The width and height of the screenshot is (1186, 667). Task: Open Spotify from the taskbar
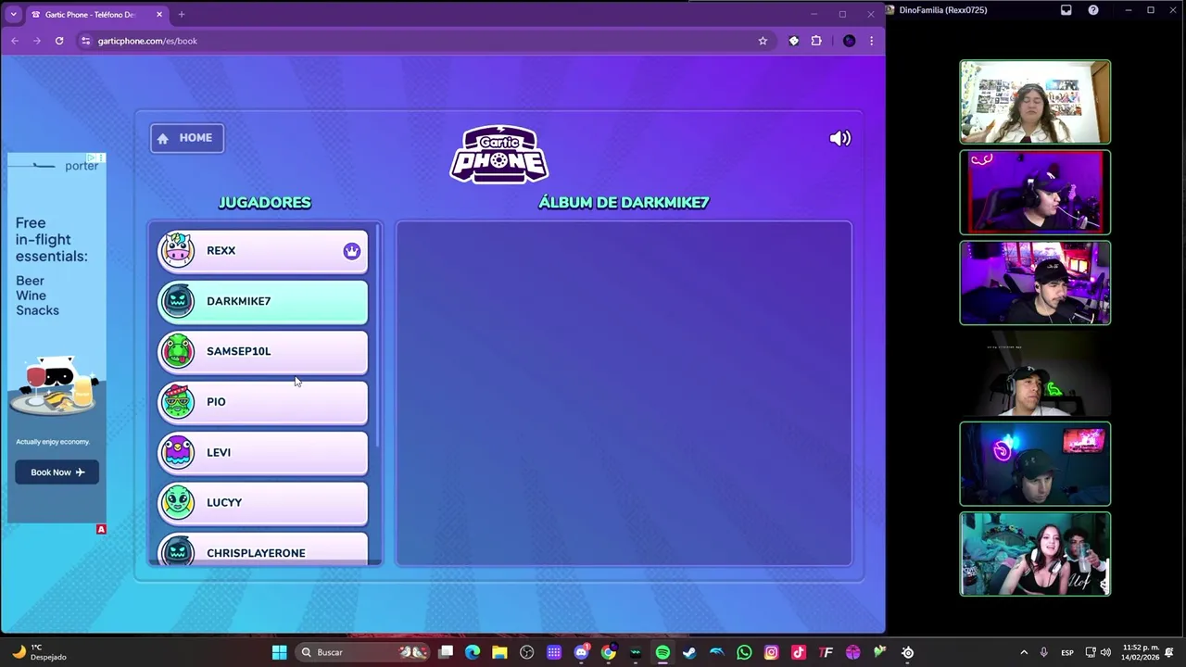[x=662, y=652]
